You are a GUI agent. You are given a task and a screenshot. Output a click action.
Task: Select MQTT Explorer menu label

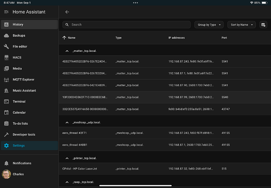click(x=24, y=80)
